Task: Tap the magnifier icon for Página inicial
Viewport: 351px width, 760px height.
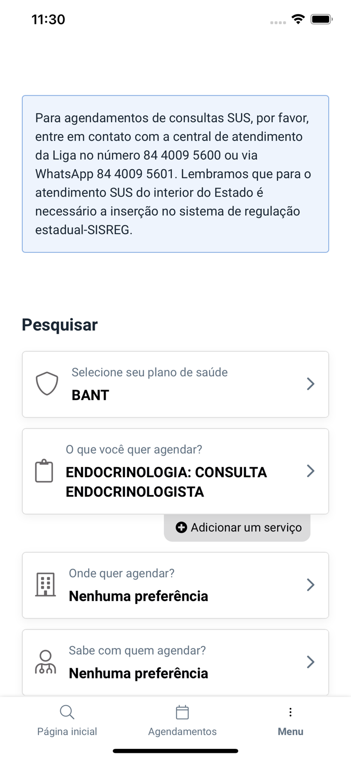Action: tap(67, 712)
